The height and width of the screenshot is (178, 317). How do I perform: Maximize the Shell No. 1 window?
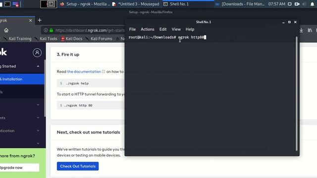pos(289,22)
